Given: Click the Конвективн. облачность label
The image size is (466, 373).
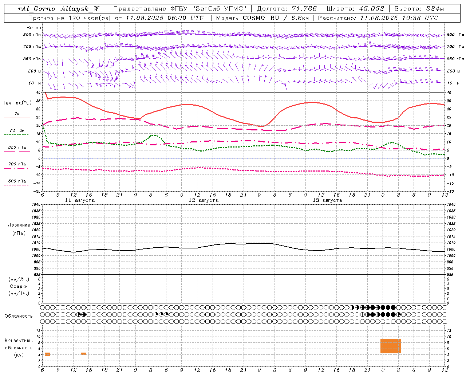Looking at the screenshot, I should point(19,344).
